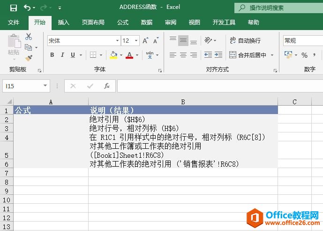Select the 数据 tab
Viewport: 323px width, 231px height.
(147, 22)
